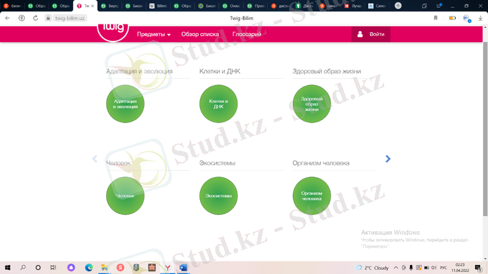Expand the Предметы dropdown menu
488x274 pixels.
[x=154, y=34]
